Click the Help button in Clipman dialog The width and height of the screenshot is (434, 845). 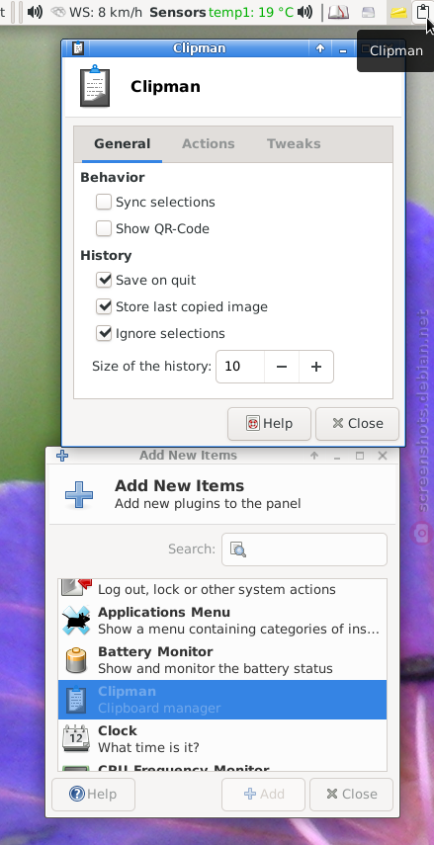(269, 424)
